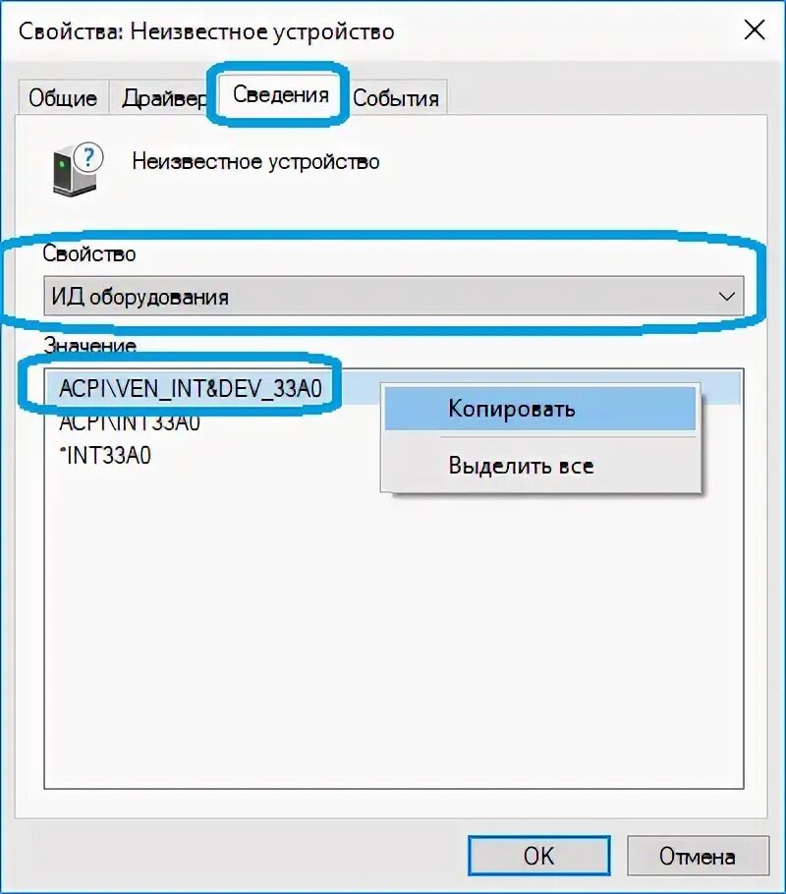The height and width of the screenshot is (894, 786).
Task: Click the Значение label above the list
Action: pos(90,345)
